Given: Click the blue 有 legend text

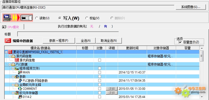Looking at the screenshot, I should click(x=106, y=27).
